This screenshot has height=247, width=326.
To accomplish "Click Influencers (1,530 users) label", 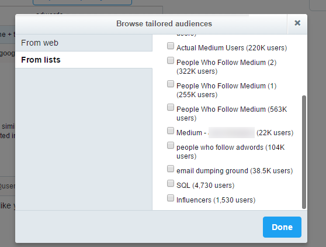I will tap(216, 200).
